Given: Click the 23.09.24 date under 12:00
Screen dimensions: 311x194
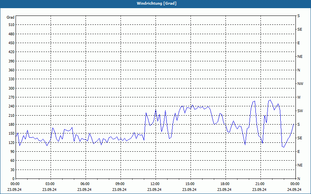Looking at the screenshot, I should pyautogui.click(x=154, y=189).
